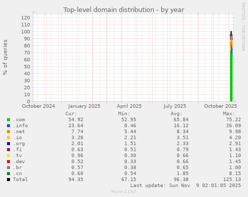248x197 pixels.
Task: Click the Max: column header
Action: pyautogui.click(x=229, y=114)
